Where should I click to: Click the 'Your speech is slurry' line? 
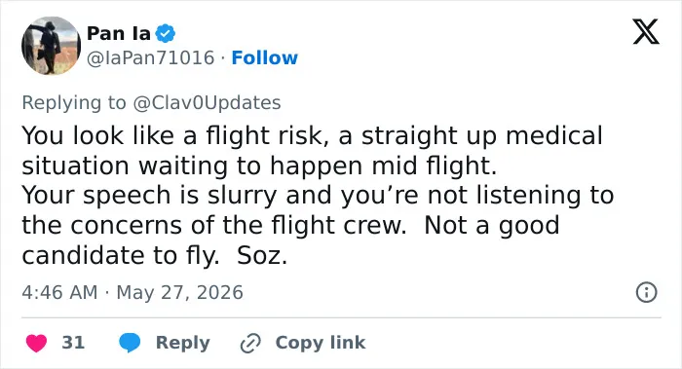[318, 195]
